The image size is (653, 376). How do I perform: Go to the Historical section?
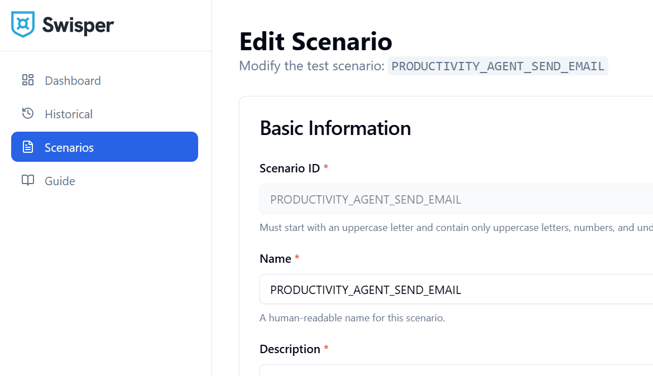(x=104, y=114)
